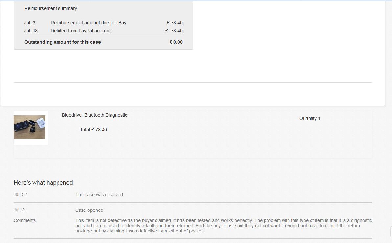Click the £ 78.40 reimbursement amount in summary
392x243 pixels.
point(174,23)
